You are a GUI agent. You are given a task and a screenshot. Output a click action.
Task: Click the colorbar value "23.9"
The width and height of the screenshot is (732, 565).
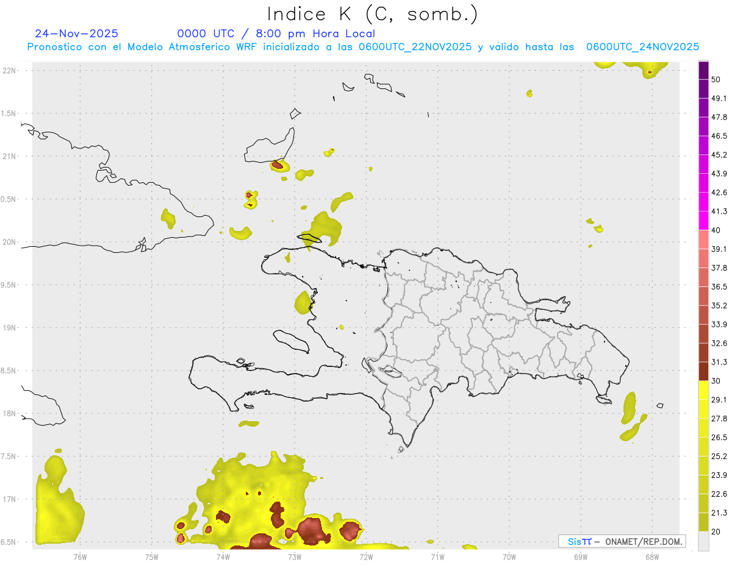click(719, 475)
